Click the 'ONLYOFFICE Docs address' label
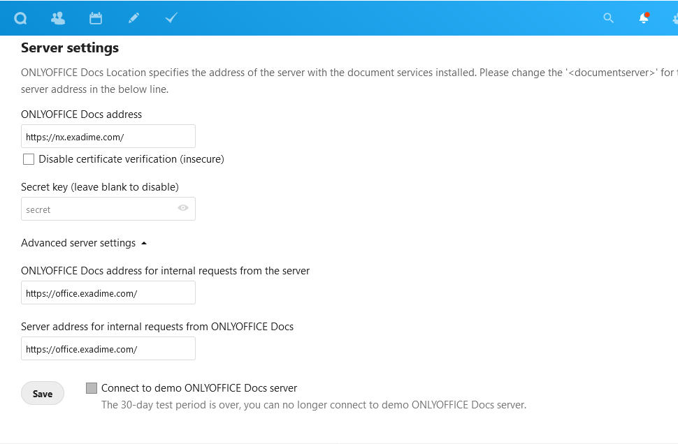The width and height of the screenshot is (678, 444). [x=81, y=114]
